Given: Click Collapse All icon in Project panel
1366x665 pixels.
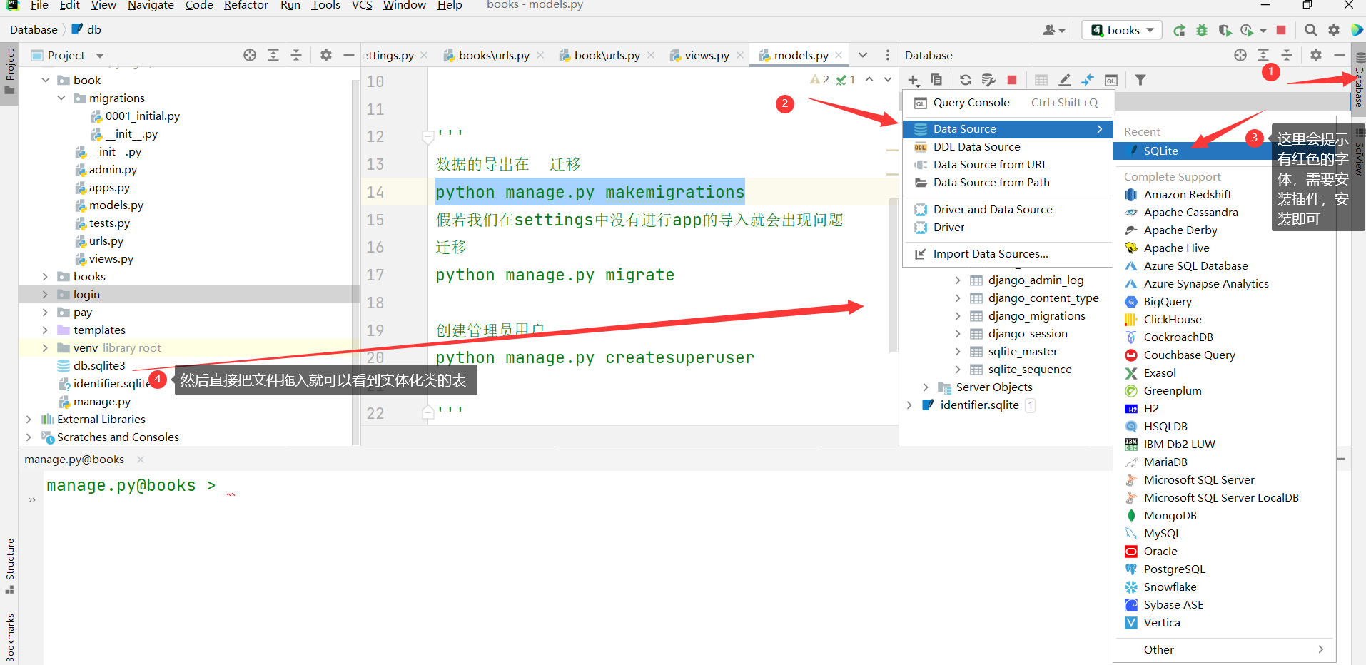Looking at the screenshot, I should coord(296,55).
